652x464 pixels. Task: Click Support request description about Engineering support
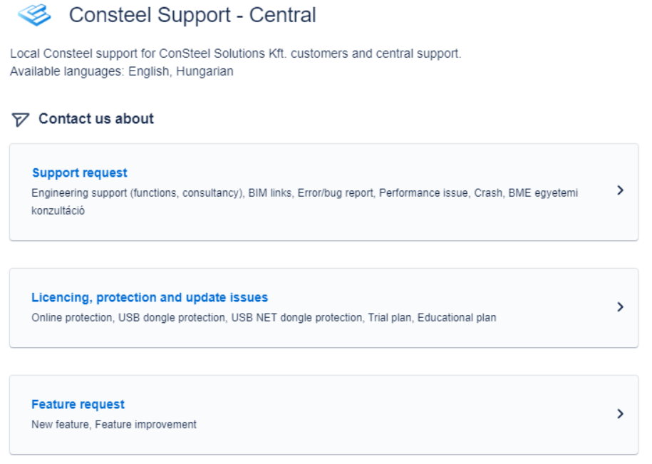click(x=305, y=202)
